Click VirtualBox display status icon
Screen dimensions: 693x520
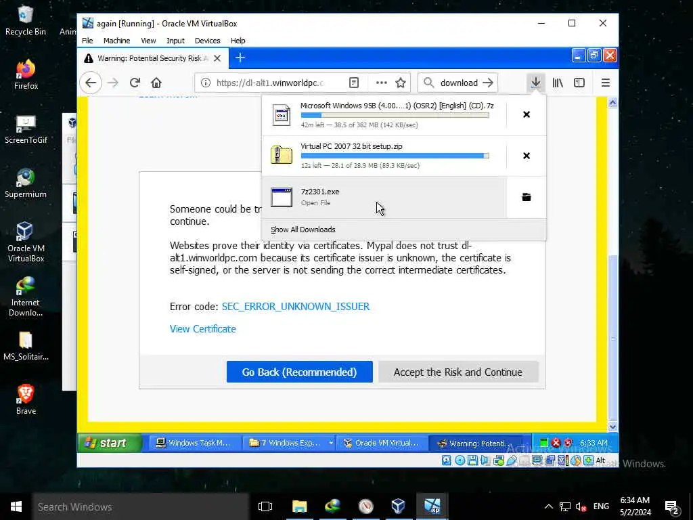click(x=537, y=460)
